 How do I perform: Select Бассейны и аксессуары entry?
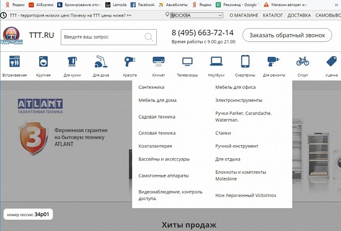[x=164, y=159]
